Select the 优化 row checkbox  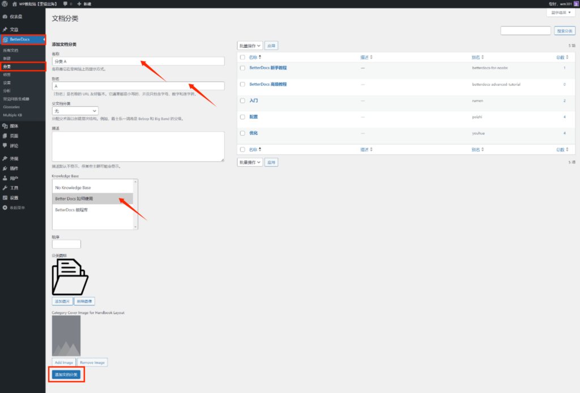(x=242, y=133)
